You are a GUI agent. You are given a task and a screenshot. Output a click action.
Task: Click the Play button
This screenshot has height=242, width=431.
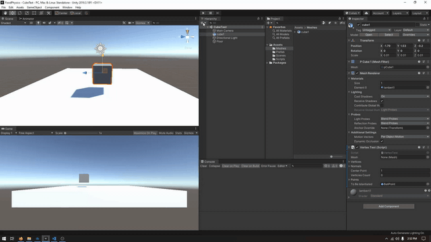coord(203,13)
